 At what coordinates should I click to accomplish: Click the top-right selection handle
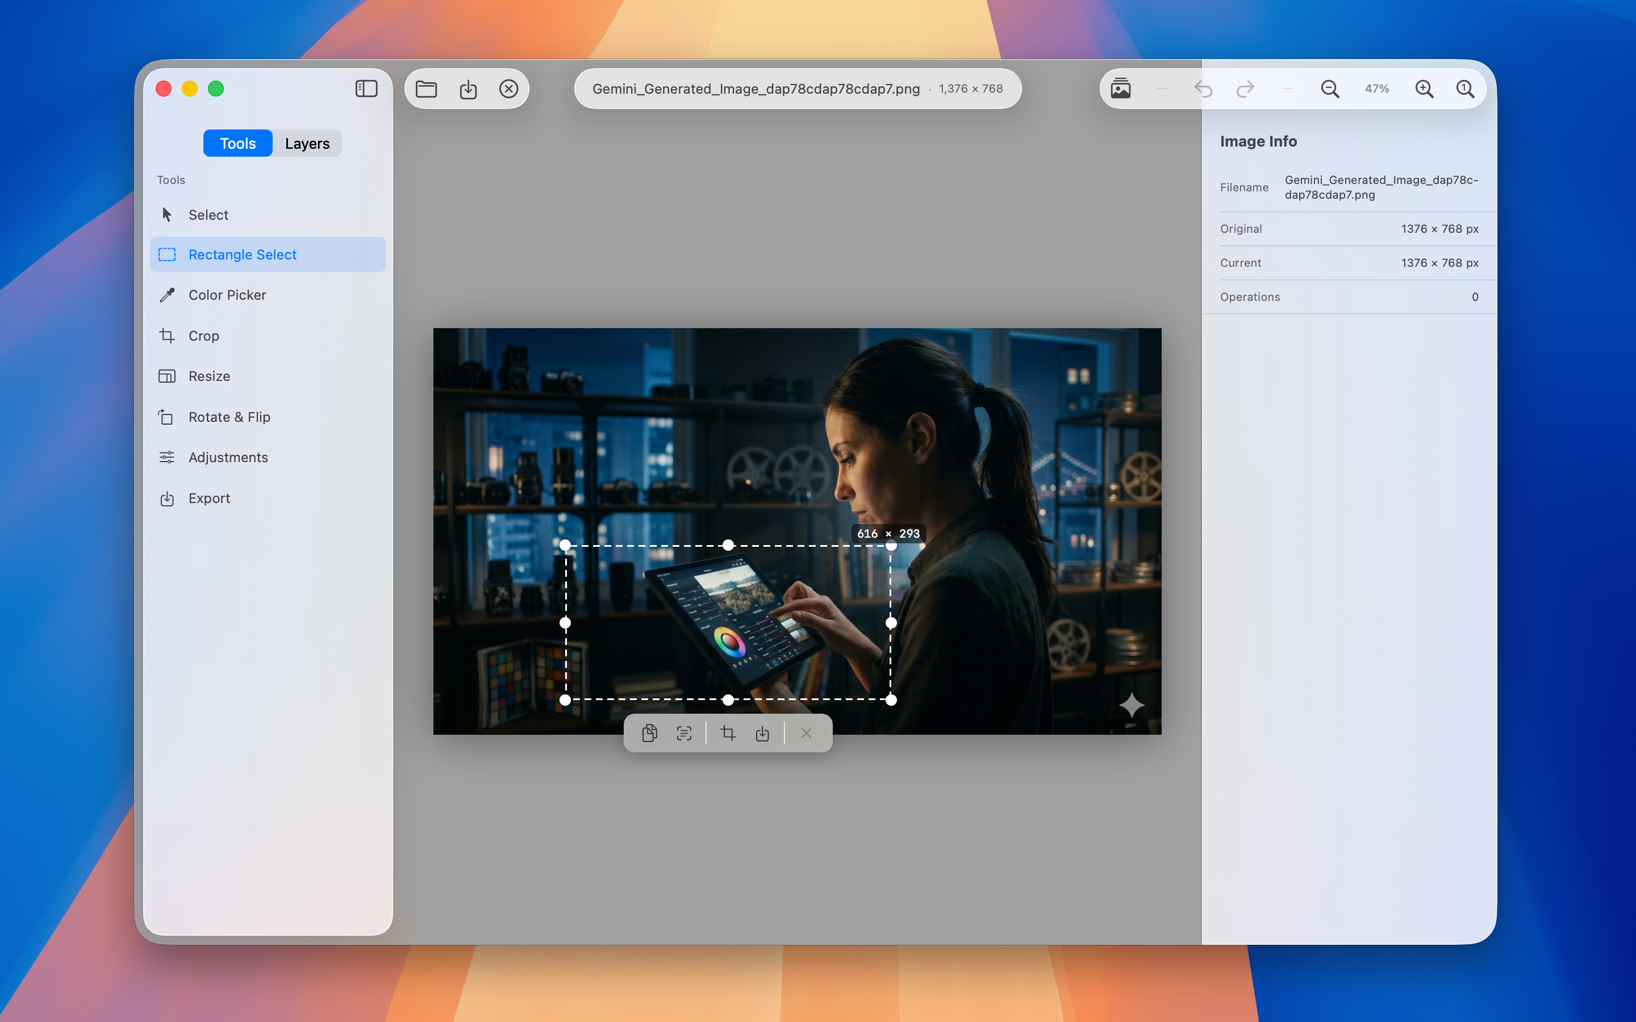pyautogui.click(x=891, y=545)
